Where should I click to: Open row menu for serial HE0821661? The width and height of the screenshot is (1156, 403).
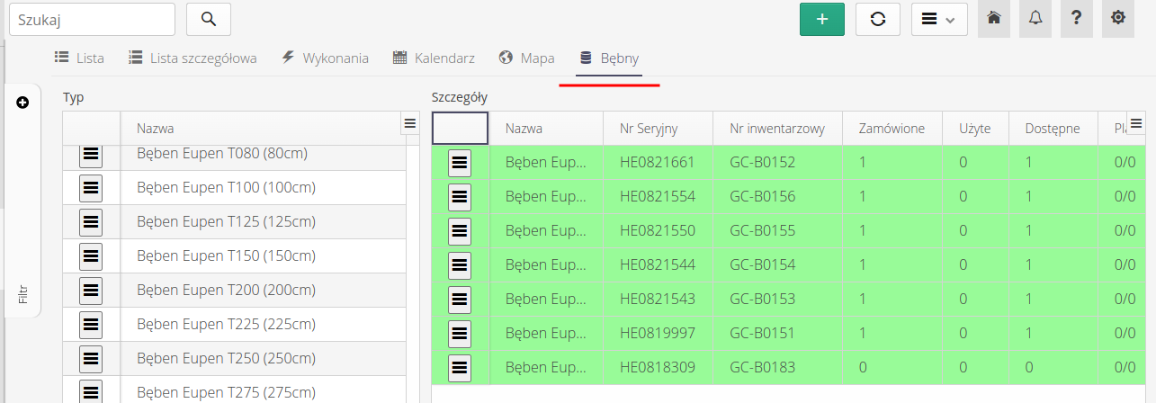[x=460, y=163]
